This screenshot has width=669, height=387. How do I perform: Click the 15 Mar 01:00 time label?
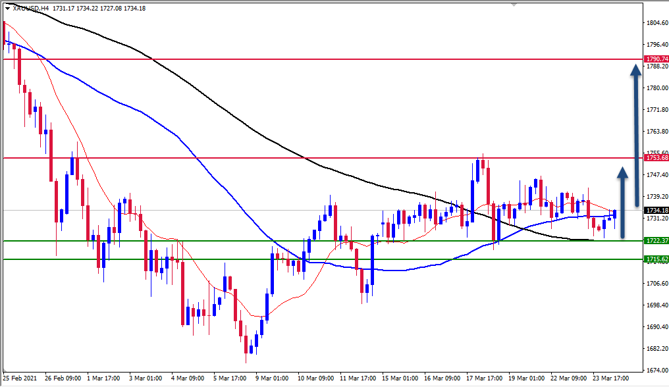coord(400,378)
